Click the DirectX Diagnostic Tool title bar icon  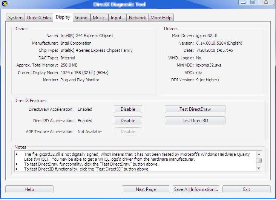pyautogui.click(x=5, y=3)
